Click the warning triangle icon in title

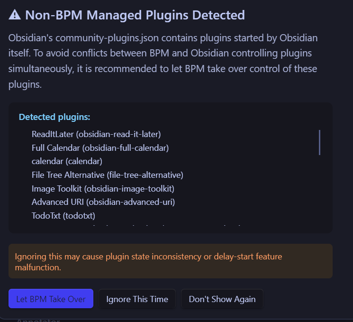(15, 15)
